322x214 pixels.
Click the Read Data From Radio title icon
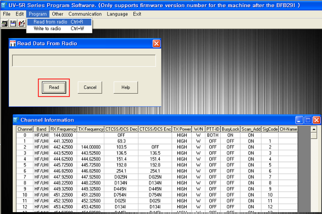tap(13, 43)
